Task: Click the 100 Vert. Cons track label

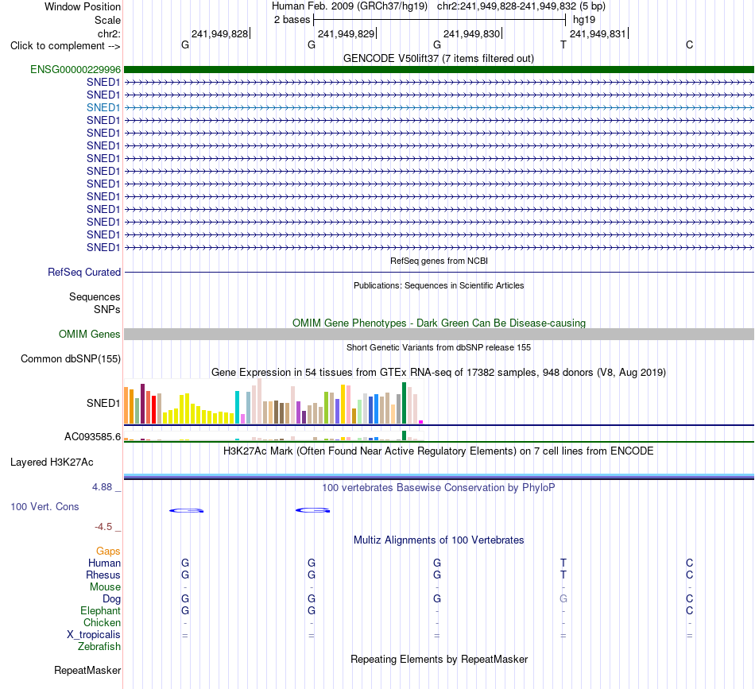Action: pyautogui.click(x=45, y=506)
